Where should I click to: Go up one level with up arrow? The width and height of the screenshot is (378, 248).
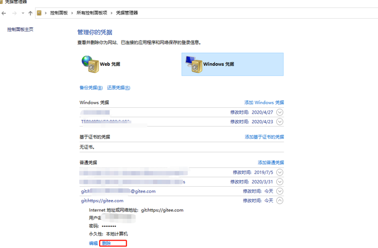point(30,13)
